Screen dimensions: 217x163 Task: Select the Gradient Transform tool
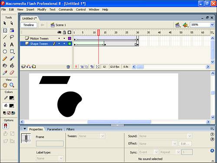(x=12, y=30)
